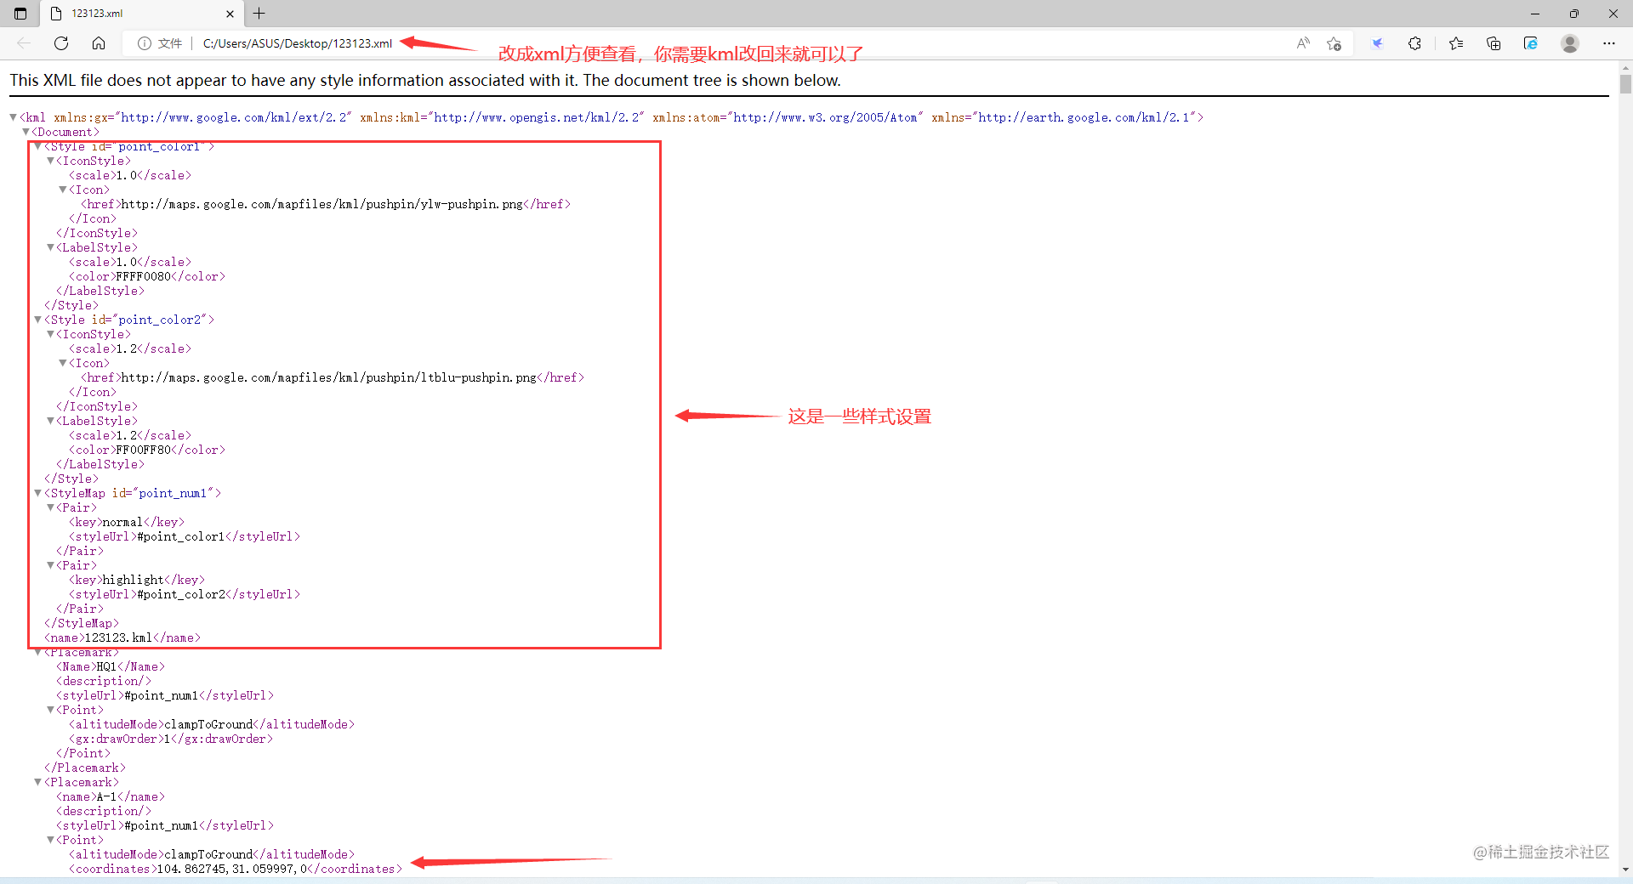The image size is (1633, 884).
Task: Open the Extensions puzzle menu
Action: (x=1414, y=43)
